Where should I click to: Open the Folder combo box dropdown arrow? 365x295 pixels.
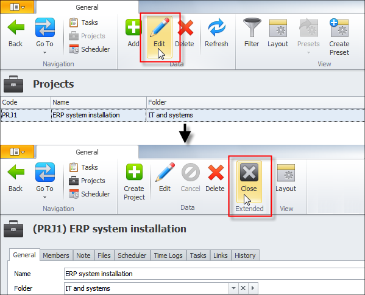[x=233, y=288]
